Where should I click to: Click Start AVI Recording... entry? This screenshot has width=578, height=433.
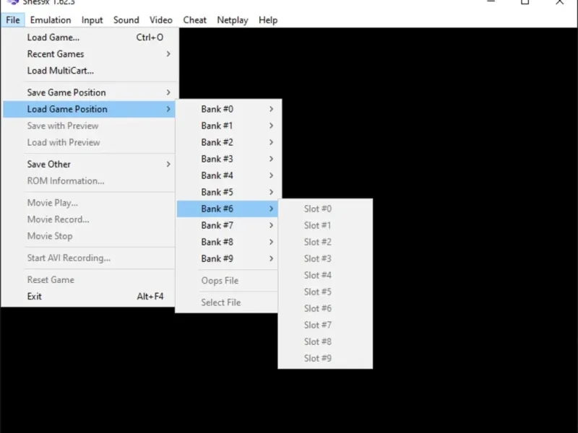coord(89,258)
